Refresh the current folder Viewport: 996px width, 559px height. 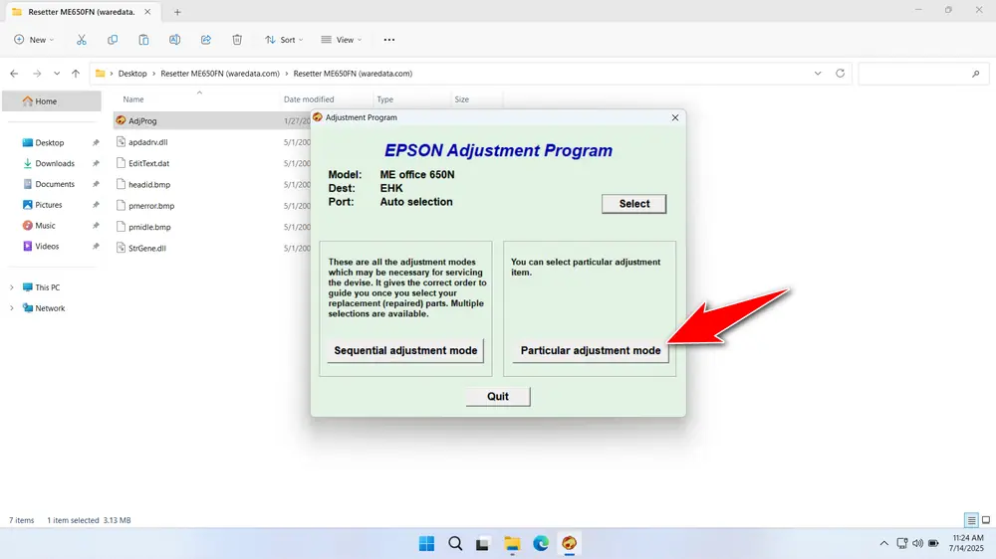click(840, 74)
